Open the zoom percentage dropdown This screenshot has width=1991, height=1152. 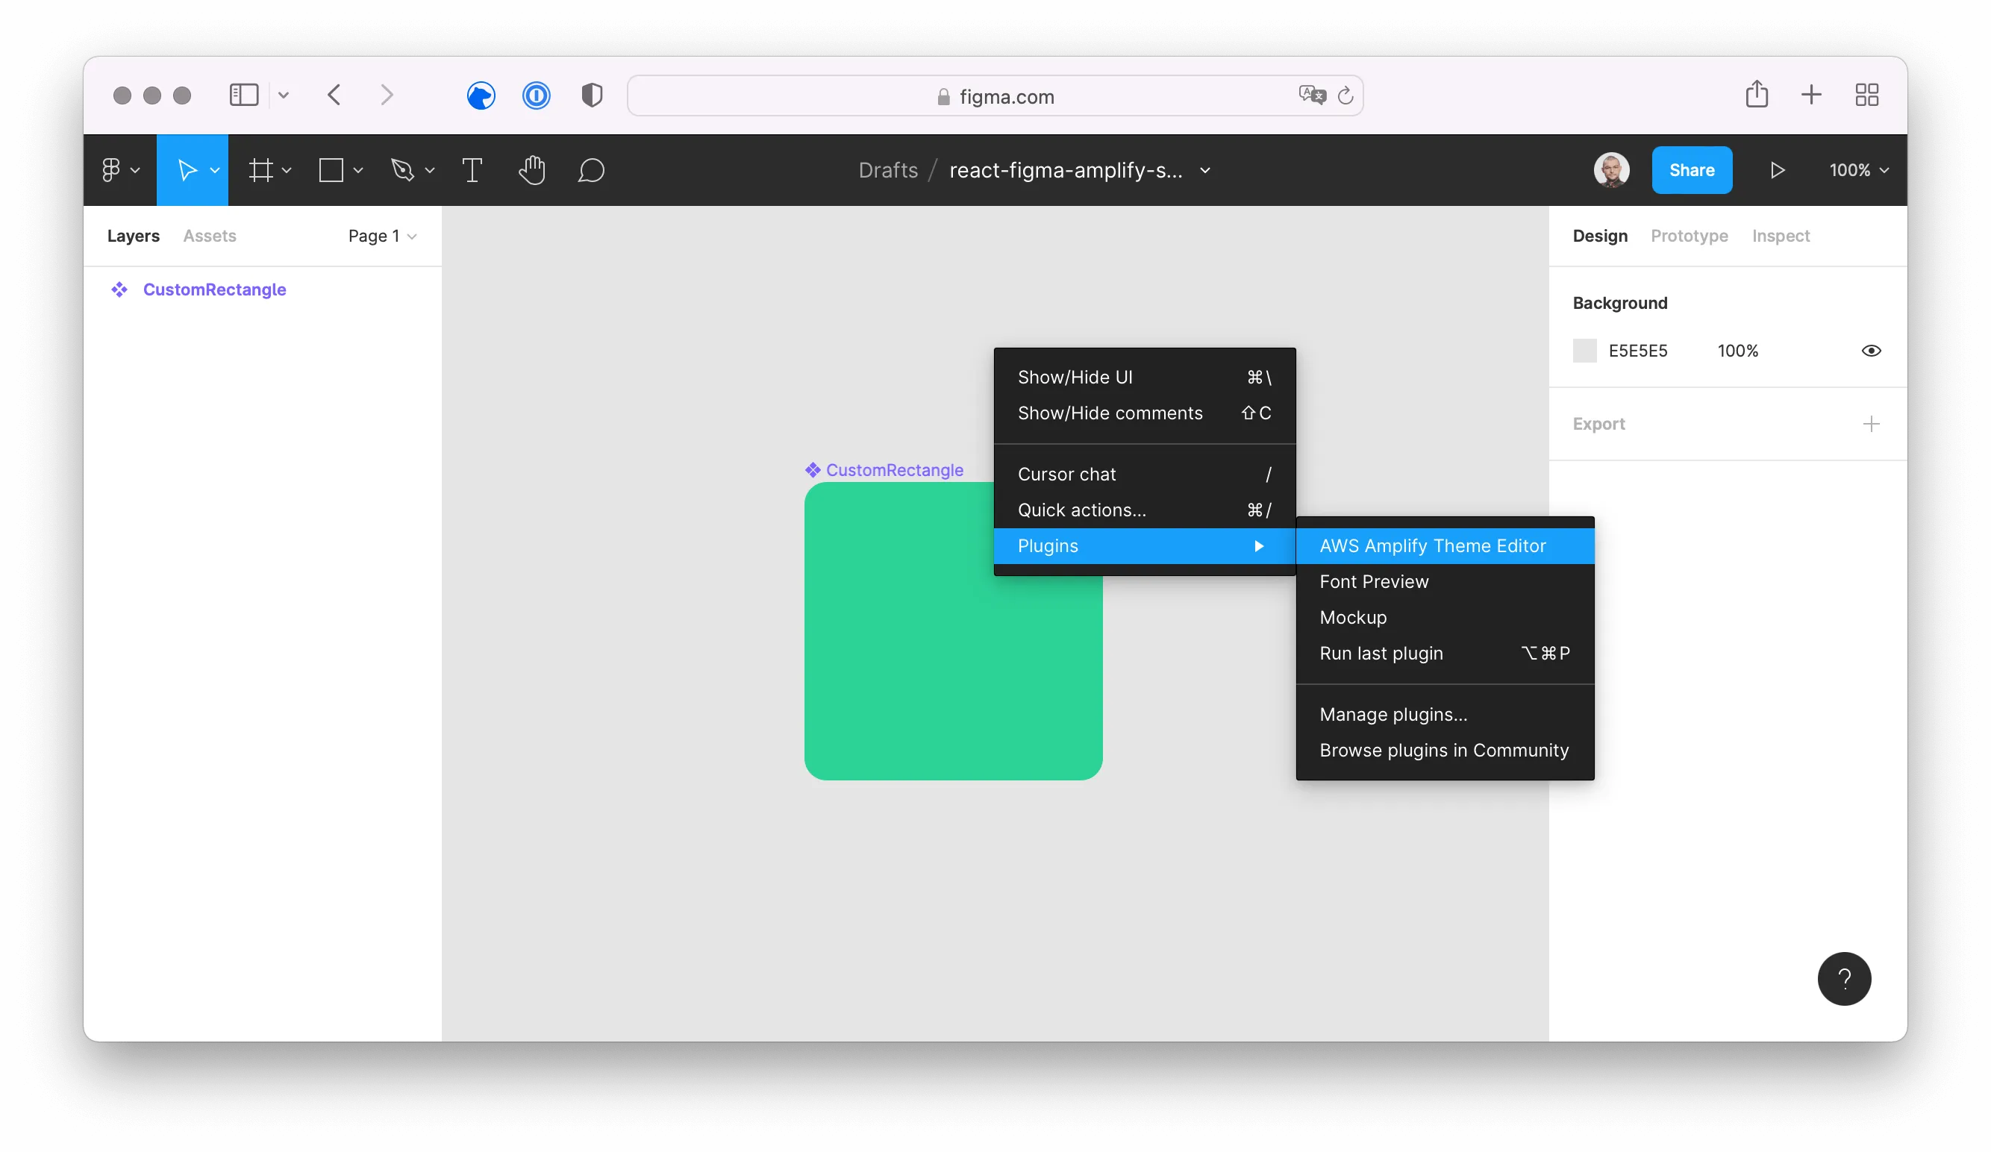point(1858,170)
